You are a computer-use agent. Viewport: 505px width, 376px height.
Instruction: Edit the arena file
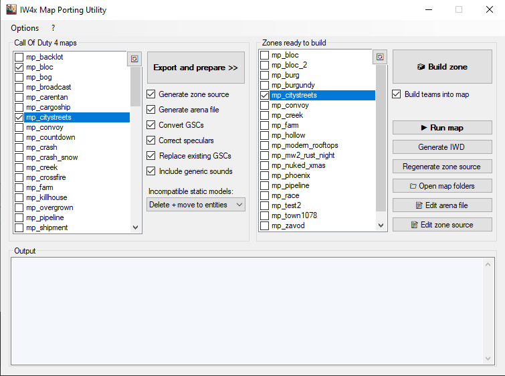click(442, 205)
